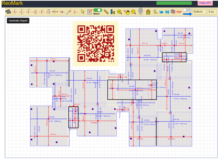Open the KALC brain calculator
218x159 pixels.
141,11
